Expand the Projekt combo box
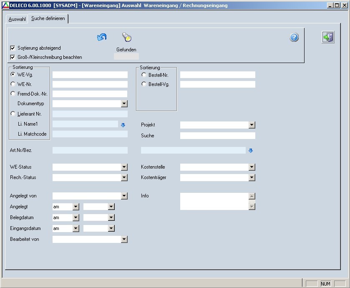 [252, 125]
